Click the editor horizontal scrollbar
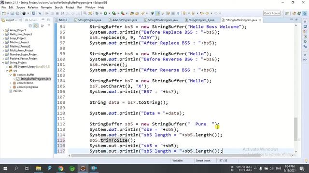309x173 pixels. tap(166, 155)
